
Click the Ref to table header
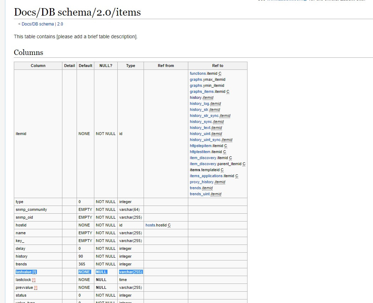[x=218, y=66]
